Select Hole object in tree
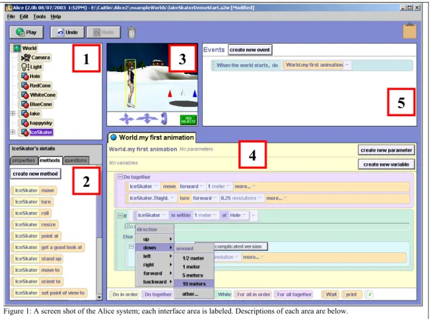 tap(31, 76)
